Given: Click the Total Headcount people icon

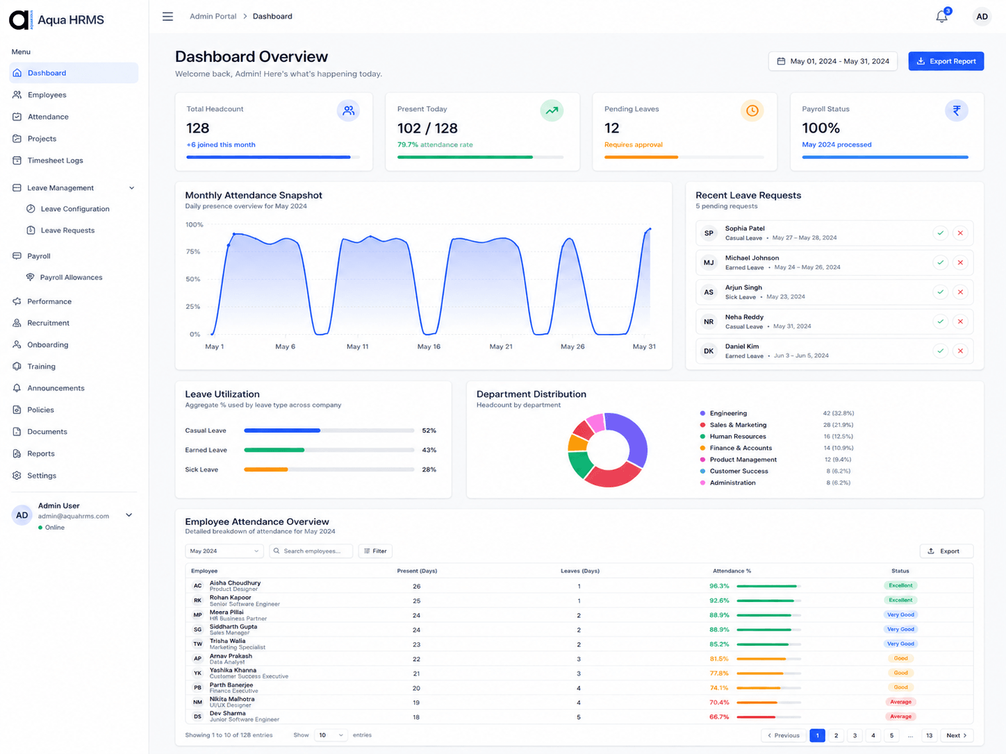Looking at the screenshot, I should tap(348, 110).
